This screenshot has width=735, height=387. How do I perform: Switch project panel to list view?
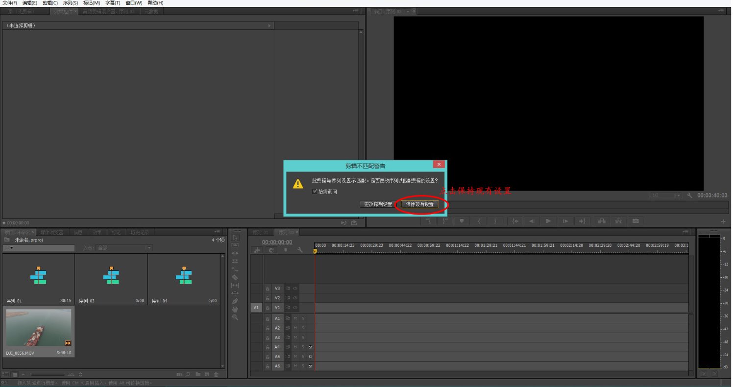coord(5,374)
